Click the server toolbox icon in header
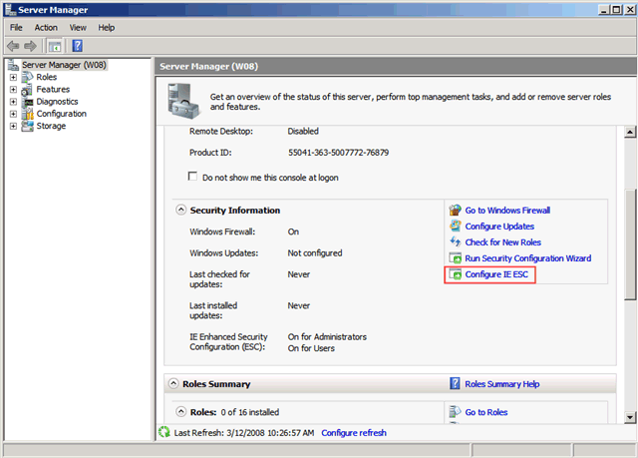This screenshot has width=638, height=458. pos(183,101)
